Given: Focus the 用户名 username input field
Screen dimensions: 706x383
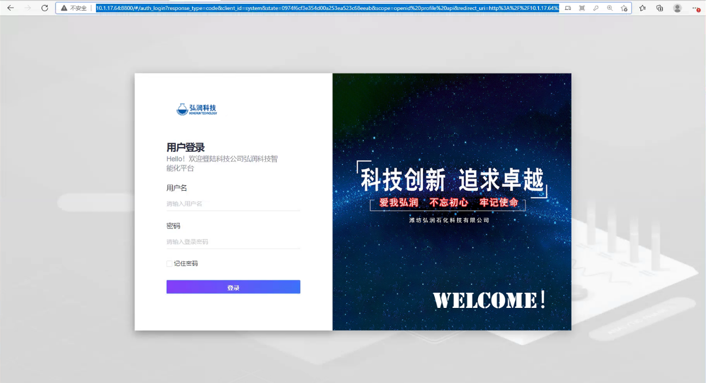Looking at the screenshot, I should coord(233,204).
